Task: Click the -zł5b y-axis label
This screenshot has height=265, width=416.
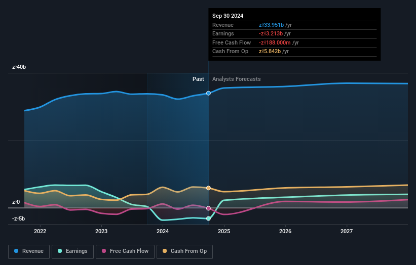Action: click(x=18, y=218)
